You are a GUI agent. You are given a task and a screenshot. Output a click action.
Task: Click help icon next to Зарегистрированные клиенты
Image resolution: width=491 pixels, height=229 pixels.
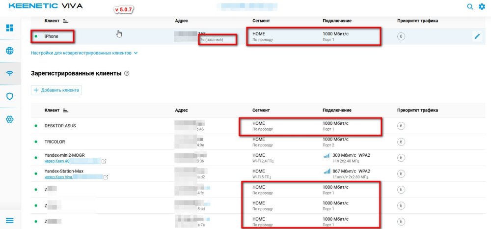(x=127, y=73)
